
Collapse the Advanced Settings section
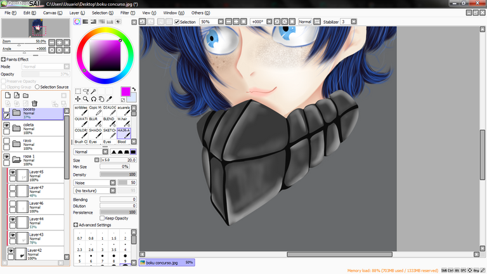pos(75,225)
